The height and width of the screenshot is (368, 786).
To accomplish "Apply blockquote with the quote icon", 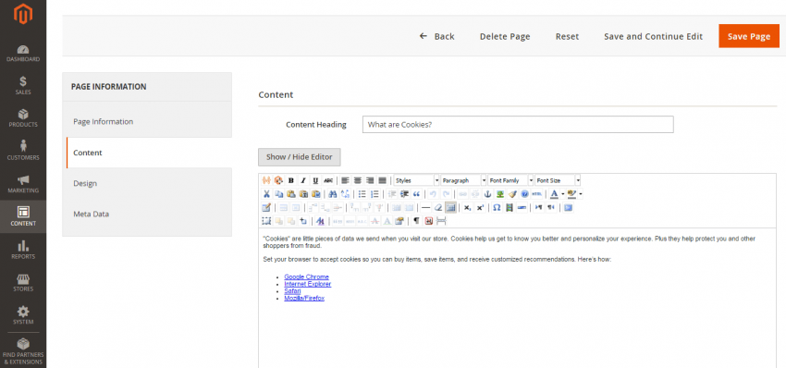I will (416, 194).
